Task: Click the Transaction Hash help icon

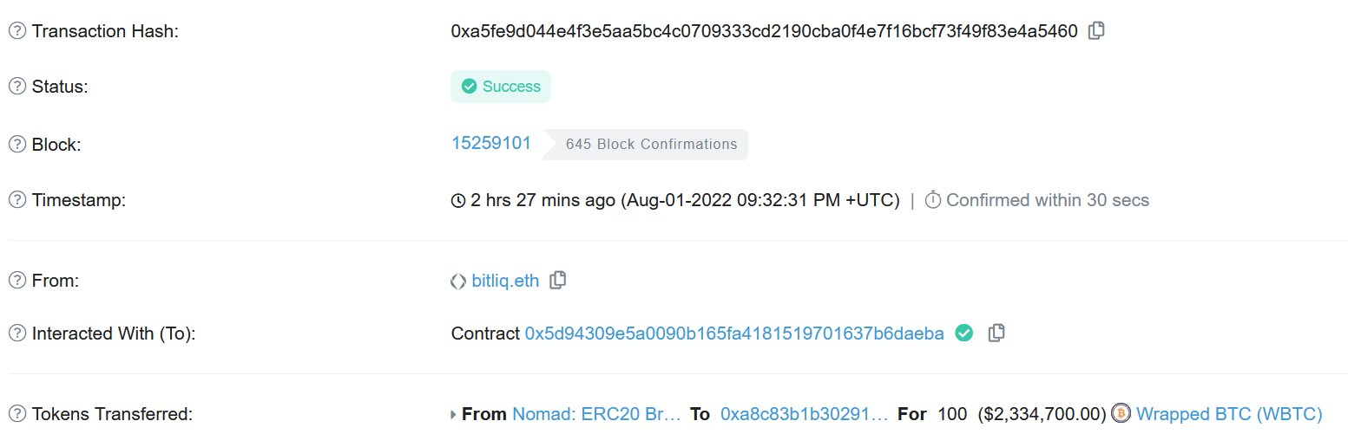Action: click(x=16, y=31)
